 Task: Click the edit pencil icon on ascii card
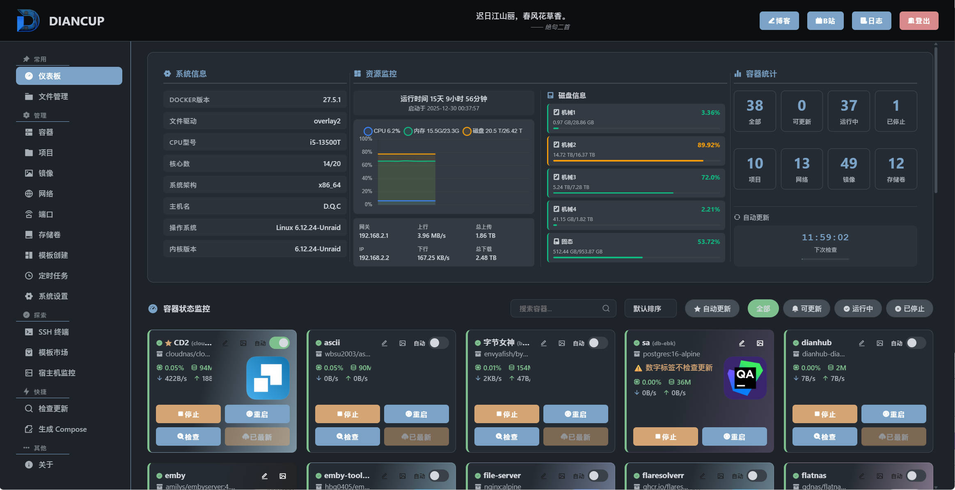click(x=384, y=343)
